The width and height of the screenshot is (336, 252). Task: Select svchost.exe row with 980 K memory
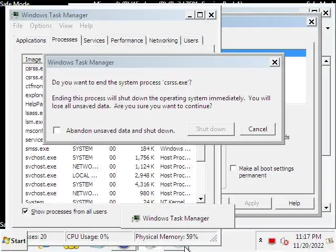coord(109,193)
